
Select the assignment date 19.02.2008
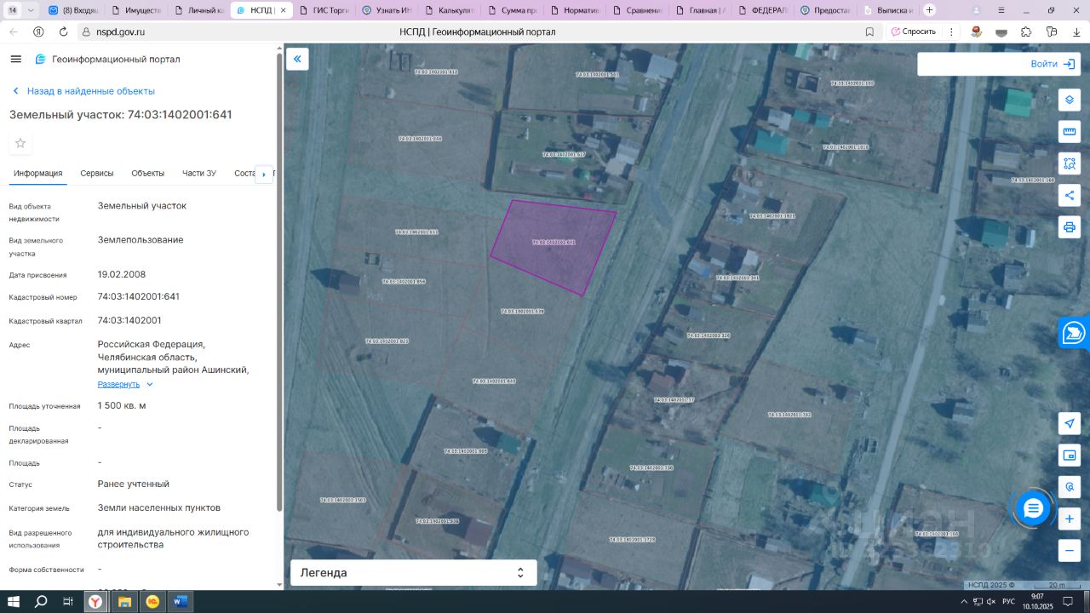click(x=122, y=275)
